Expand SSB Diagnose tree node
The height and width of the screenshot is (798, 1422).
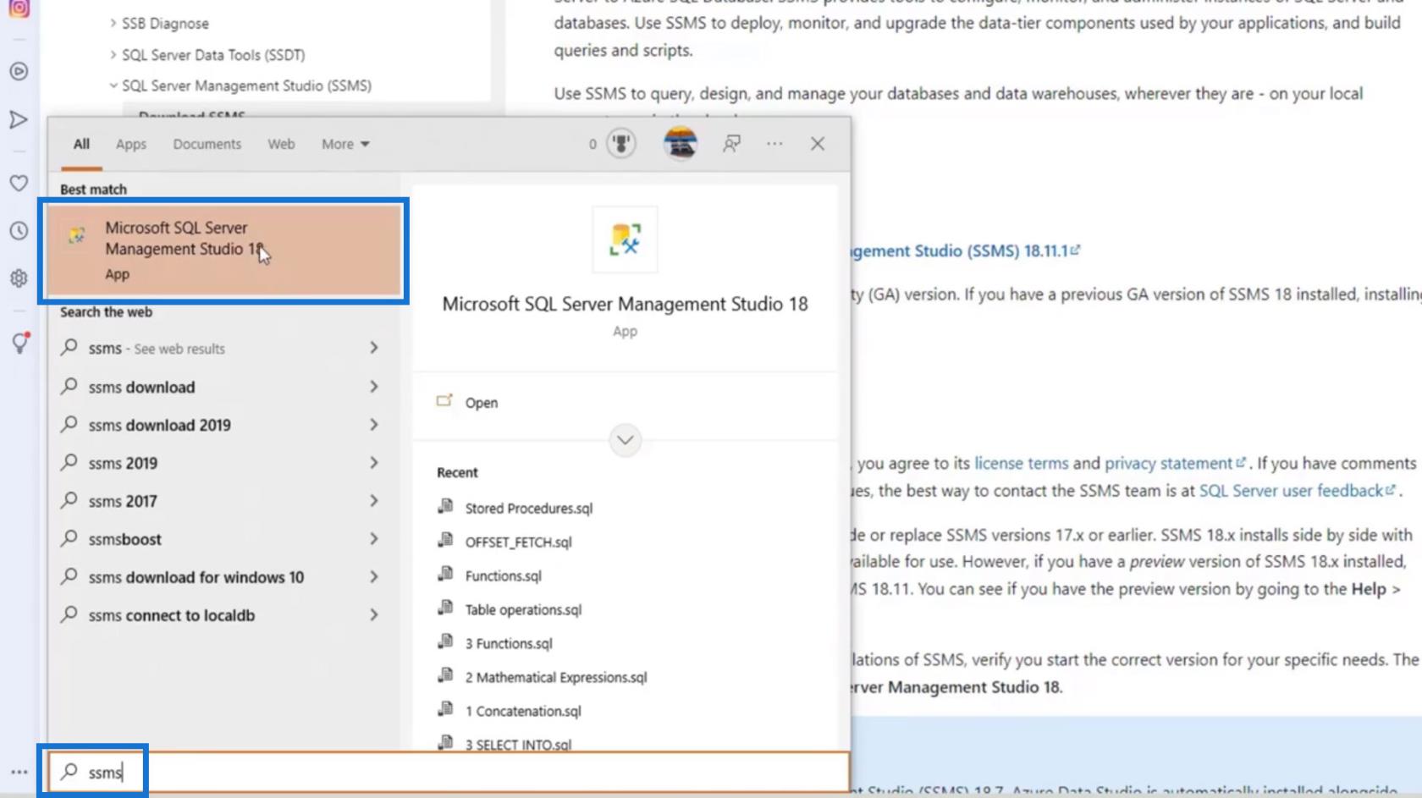coord(113,23)
